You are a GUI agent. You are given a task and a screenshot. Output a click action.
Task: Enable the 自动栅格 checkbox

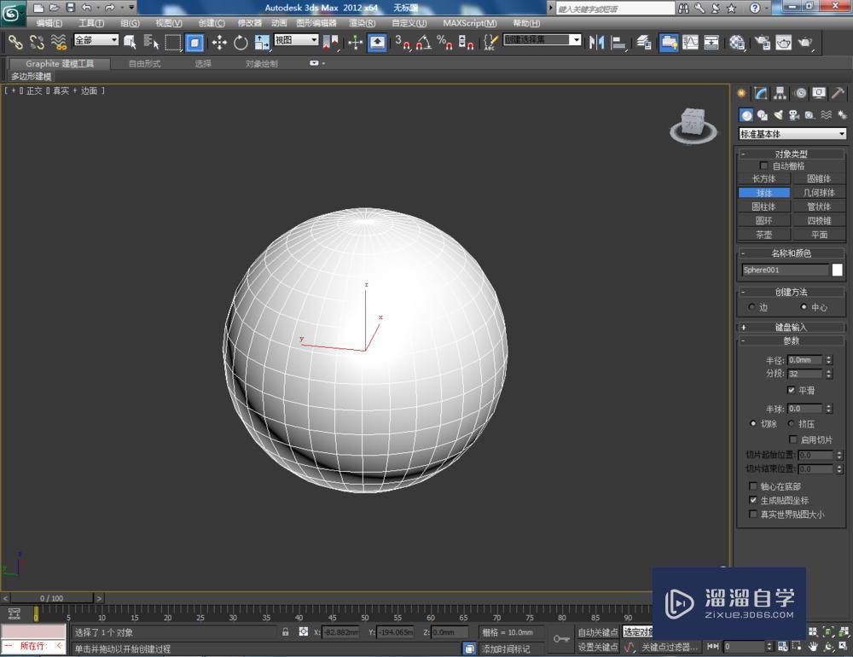(x=762, y=166)
